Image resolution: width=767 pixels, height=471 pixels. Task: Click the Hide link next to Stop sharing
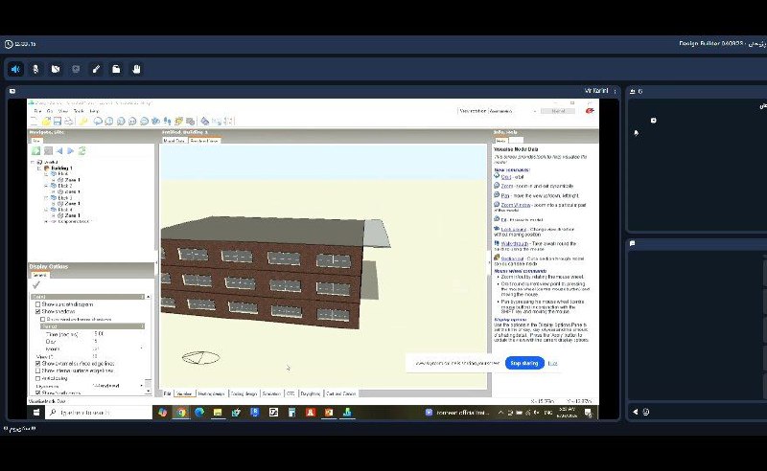(552, 363)
